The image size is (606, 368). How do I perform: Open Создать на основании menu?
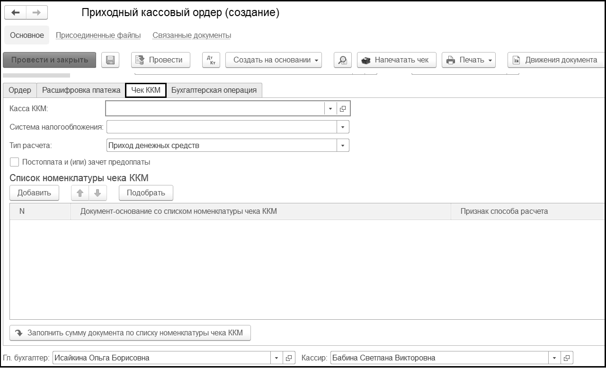[x=274, y=60]
